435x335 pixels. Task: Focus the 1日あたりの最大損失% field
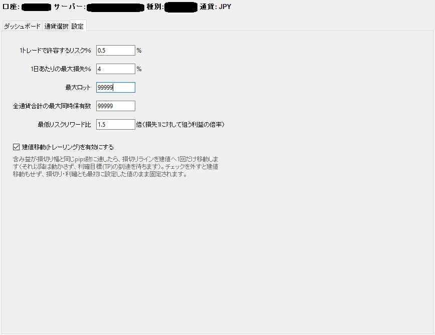tap(116, 69)
